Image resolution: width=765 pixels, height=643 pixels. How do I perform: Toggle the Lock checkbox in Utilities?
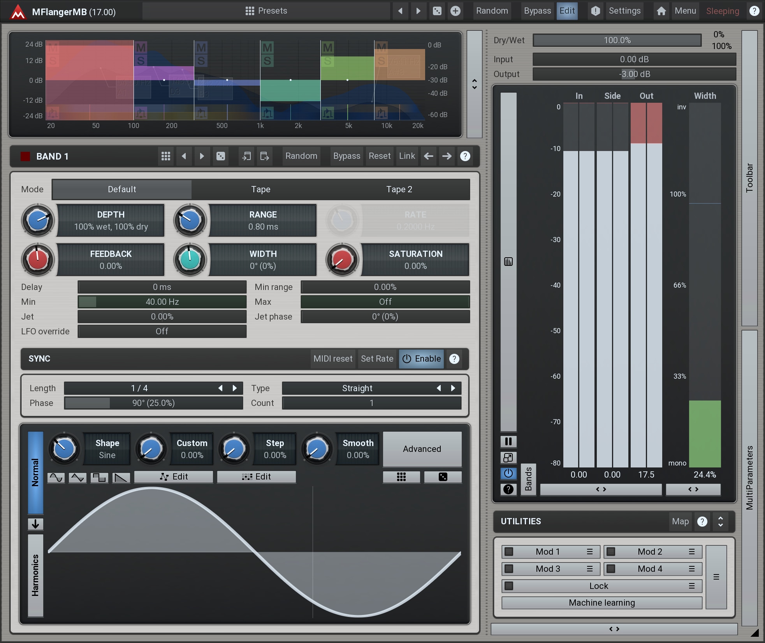(x=509, y=586)
